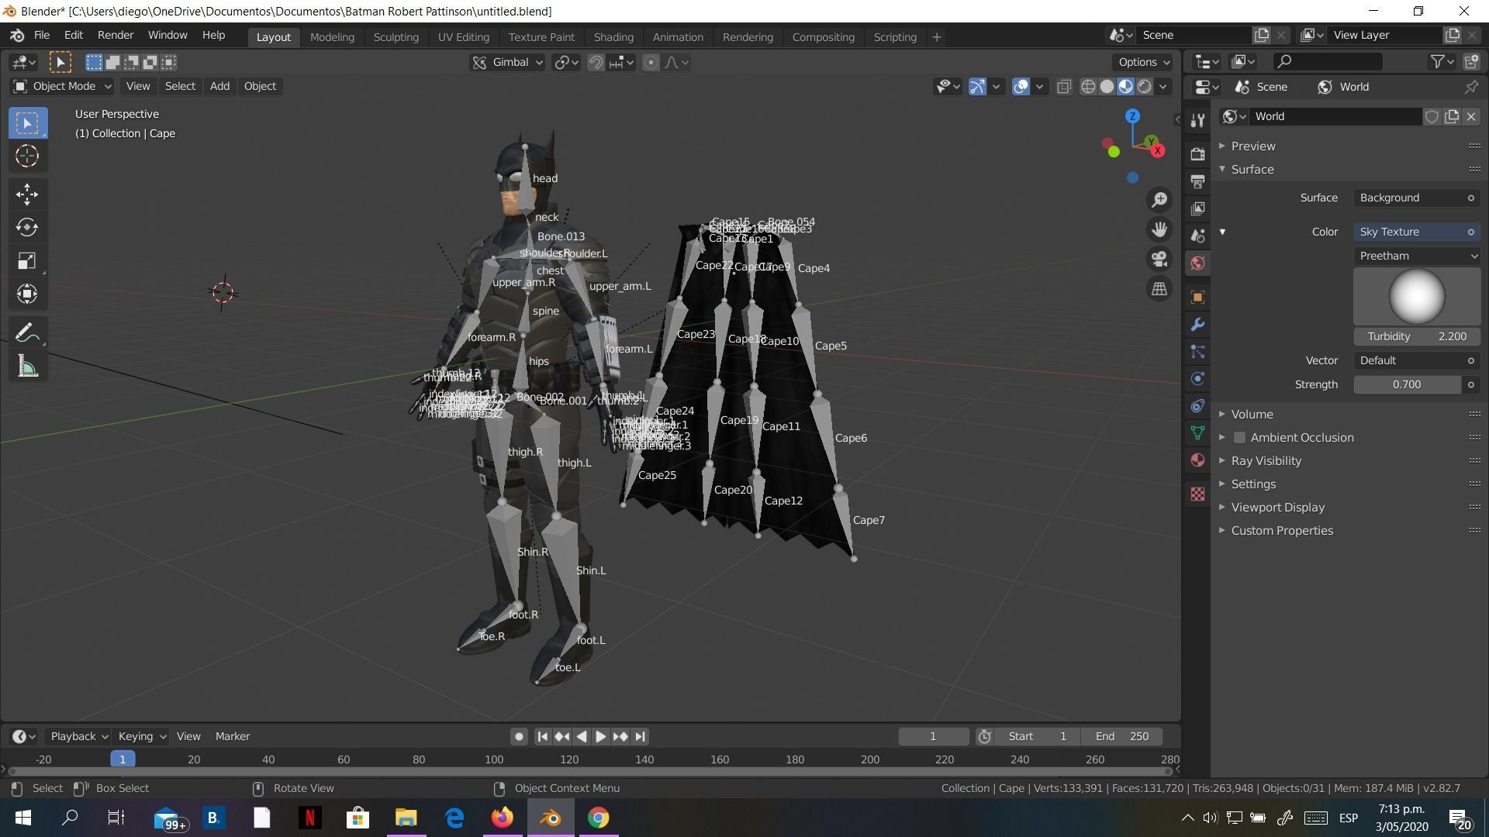Select the Cursor tool in toolbar

pos(27,156)
